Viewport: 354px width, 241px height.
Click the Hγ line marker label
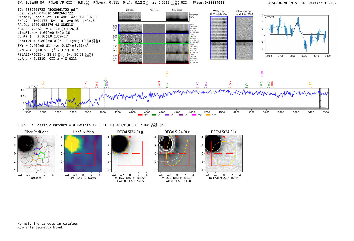[167, 84]
